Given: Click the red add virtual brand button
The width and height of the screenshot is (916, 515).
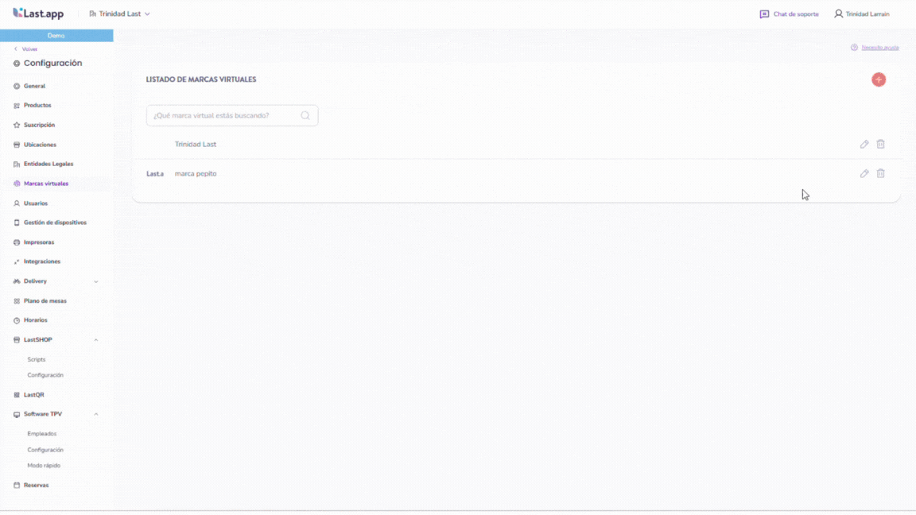Looking at the screenshot, I should (x=878, y=79).
